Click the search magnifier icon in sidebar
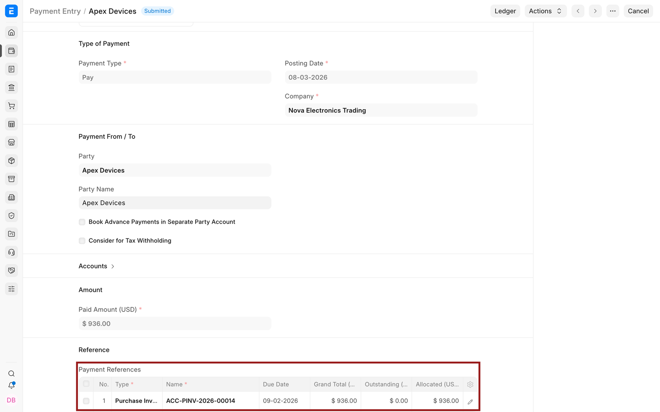Viewport: 660px width, 412px height. click(12, 374)
